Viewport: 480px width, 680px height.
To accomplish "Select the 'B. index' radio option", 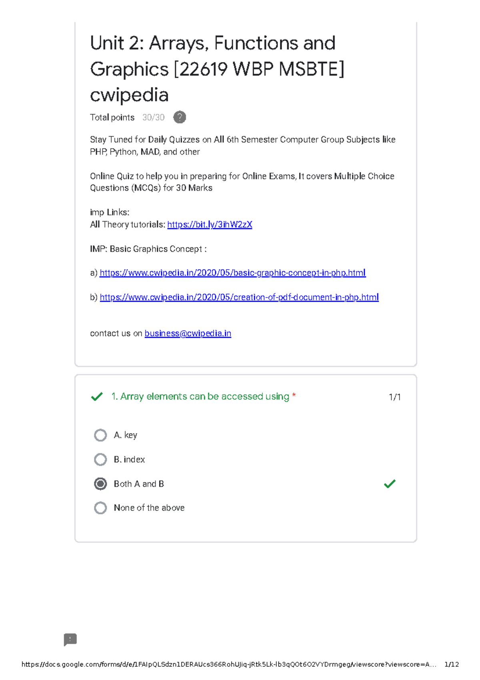I will 100,459.
